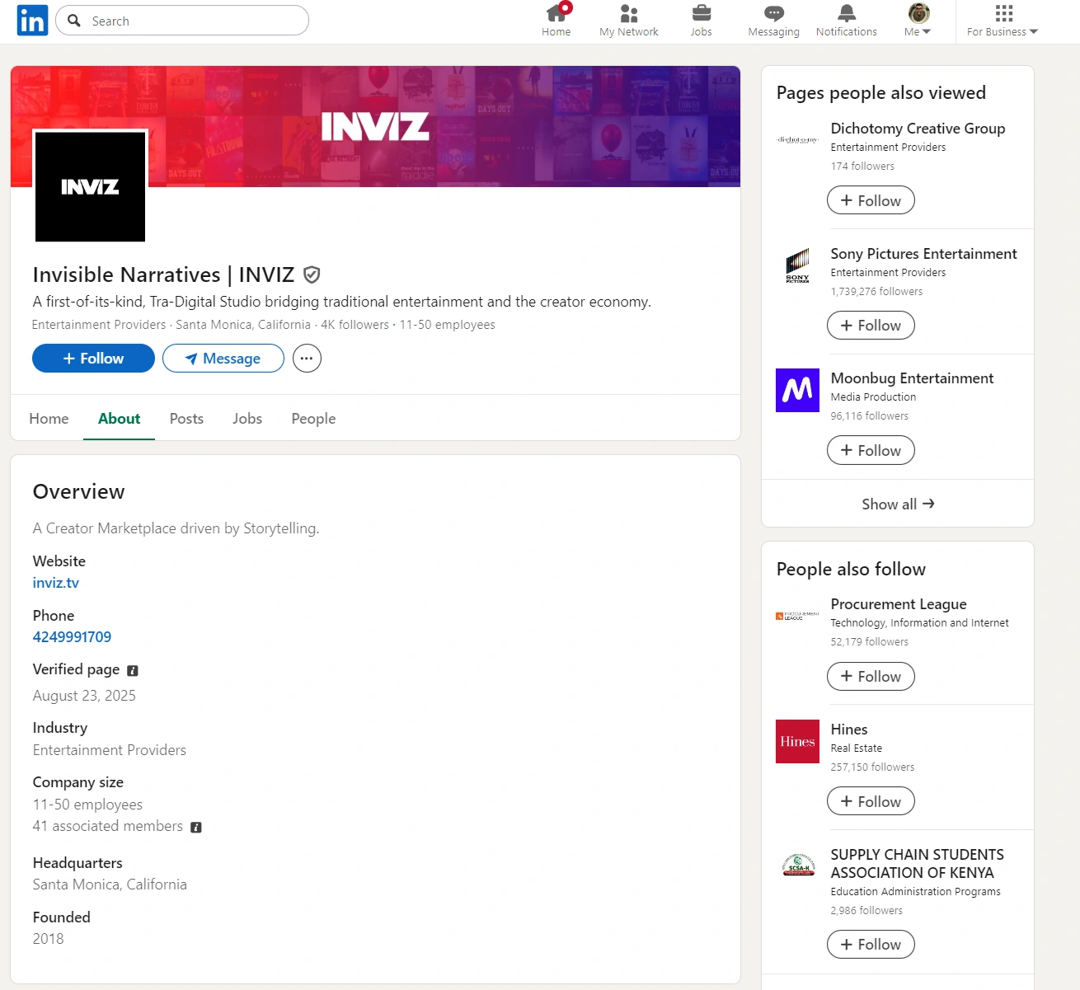Click the founded year 2018
1080x990 pixels.
click(x=48, y=939)
